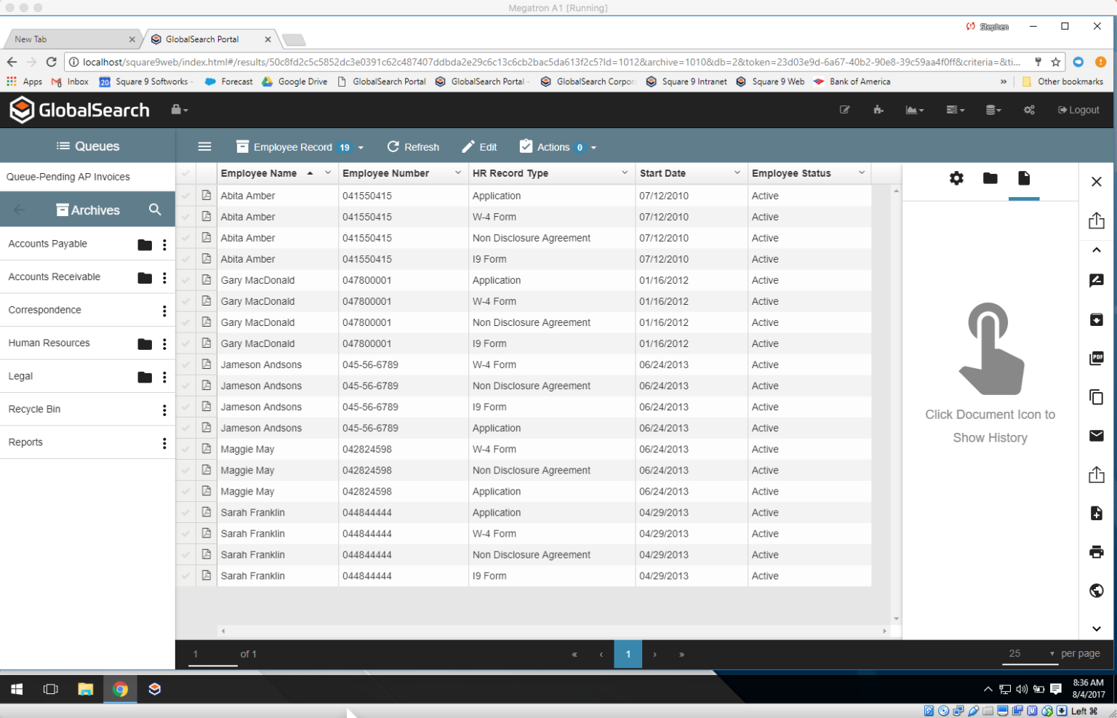Expand the Actions dropdown

558,147
